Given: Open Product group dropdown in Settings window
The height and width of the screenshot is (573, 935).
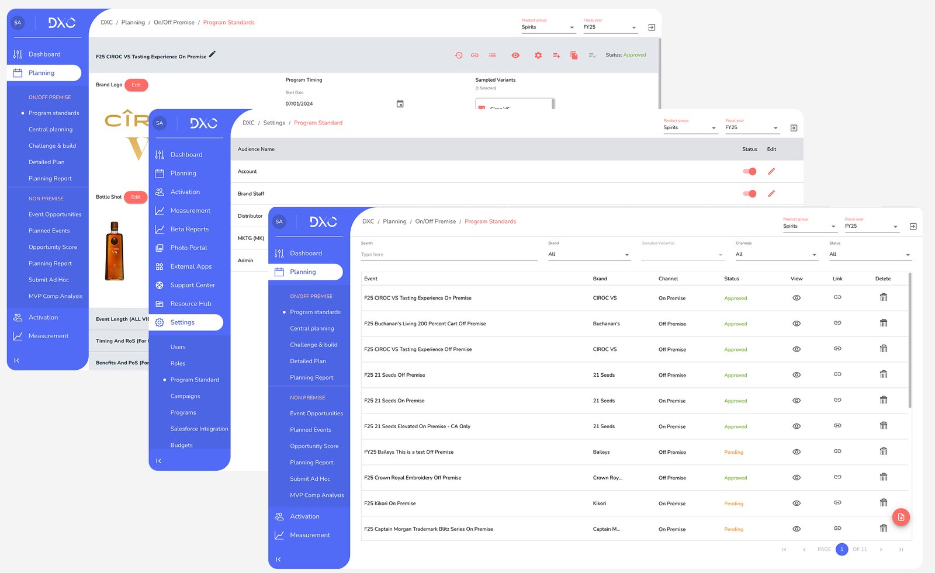Looking at the screenshot, I should (690, 128).
